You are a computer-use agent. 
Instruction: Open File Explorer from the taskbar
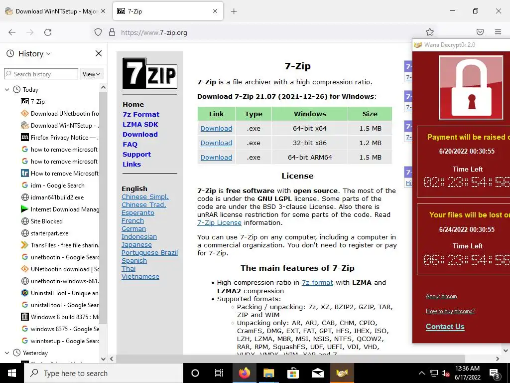pos(268,373)
